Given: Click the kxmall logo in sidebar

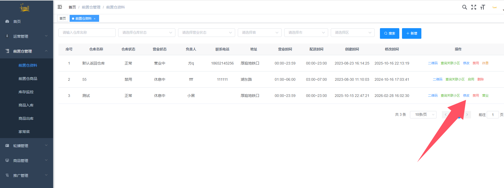Looking at the screenshot, I should pyautogui.click(x=25, y=8).
